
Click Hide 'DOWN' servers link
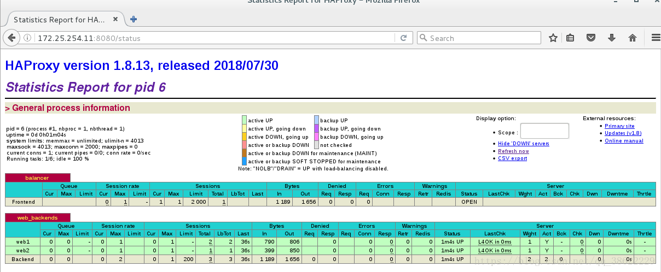pos(524,144)
